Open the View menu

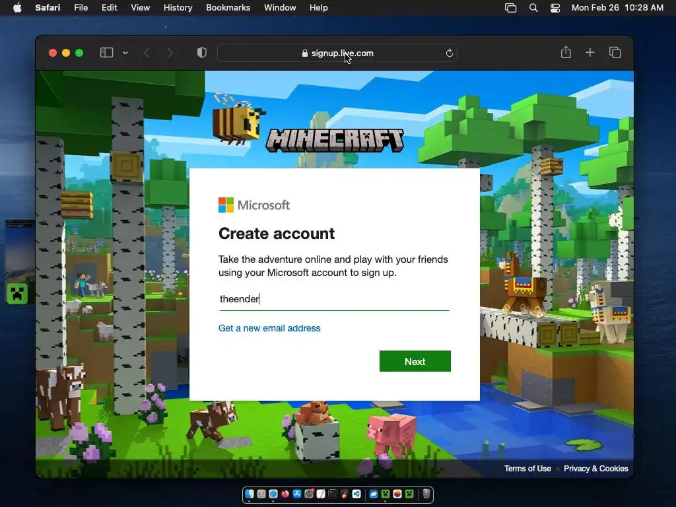point(140,8)
